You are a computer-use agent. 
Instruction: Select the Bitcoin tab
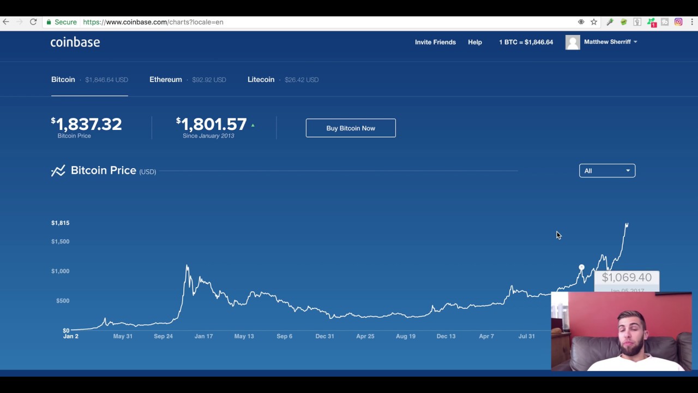pos(89,80)
